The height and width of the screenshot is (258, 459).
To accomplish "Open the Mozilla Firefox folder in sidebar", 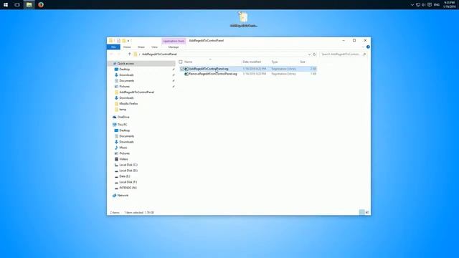I will [x=128, y=104].
